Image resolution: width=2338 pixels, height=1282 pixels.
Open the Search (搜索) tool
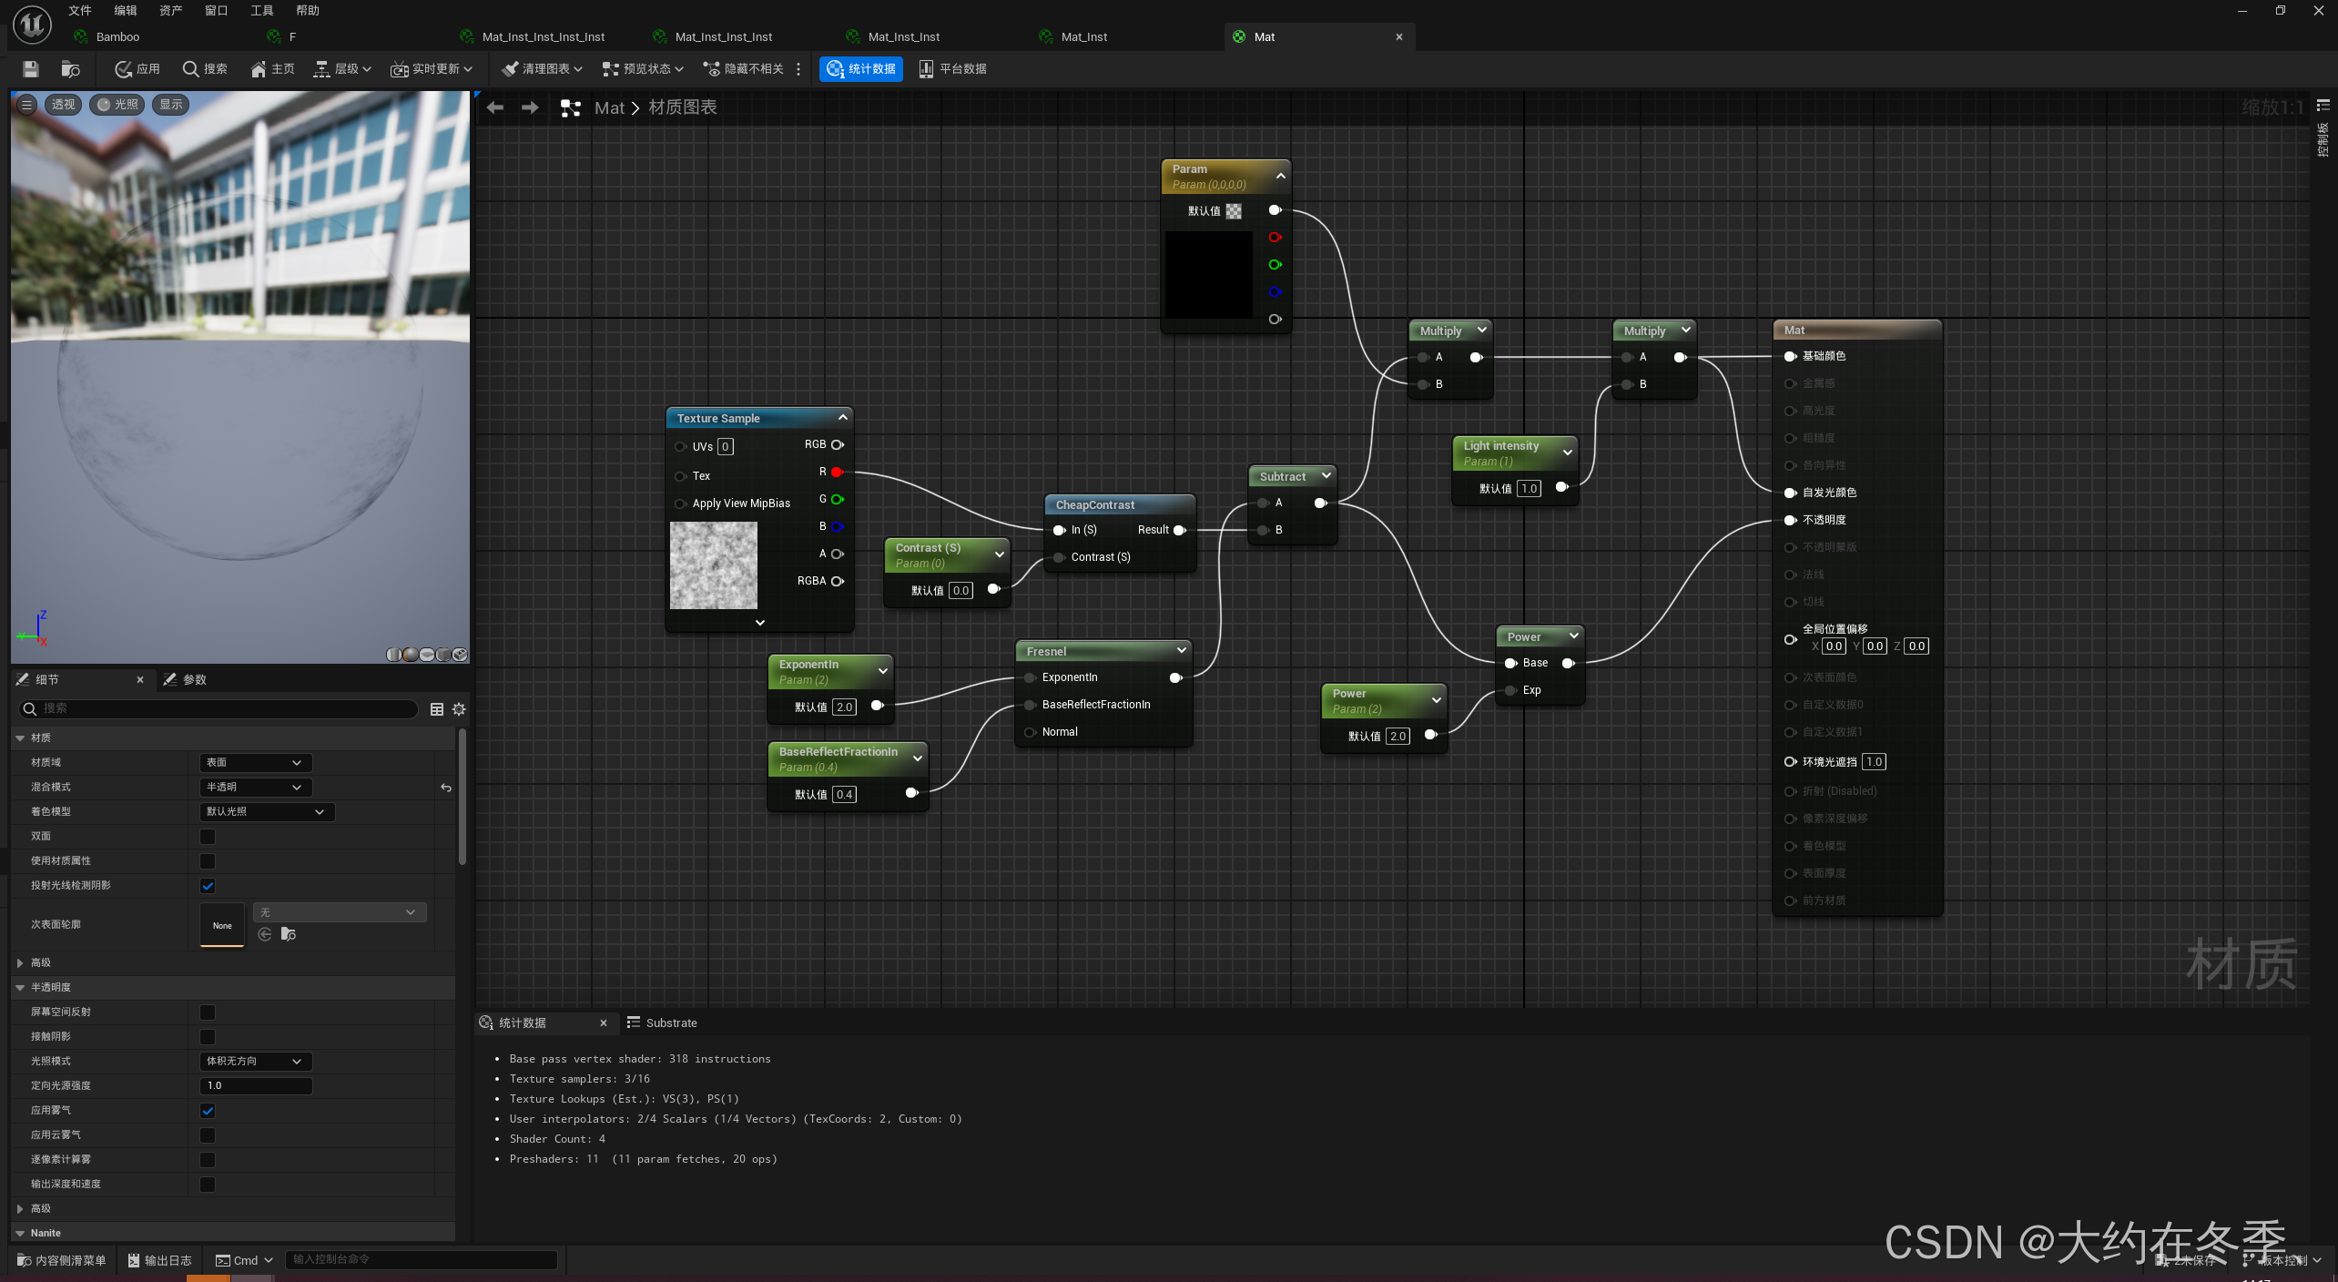[205, 69]
